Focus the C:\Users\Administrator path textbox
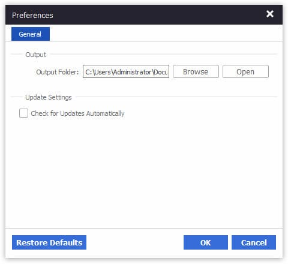Viewport: 288px width, 264px height. (126, 71)
